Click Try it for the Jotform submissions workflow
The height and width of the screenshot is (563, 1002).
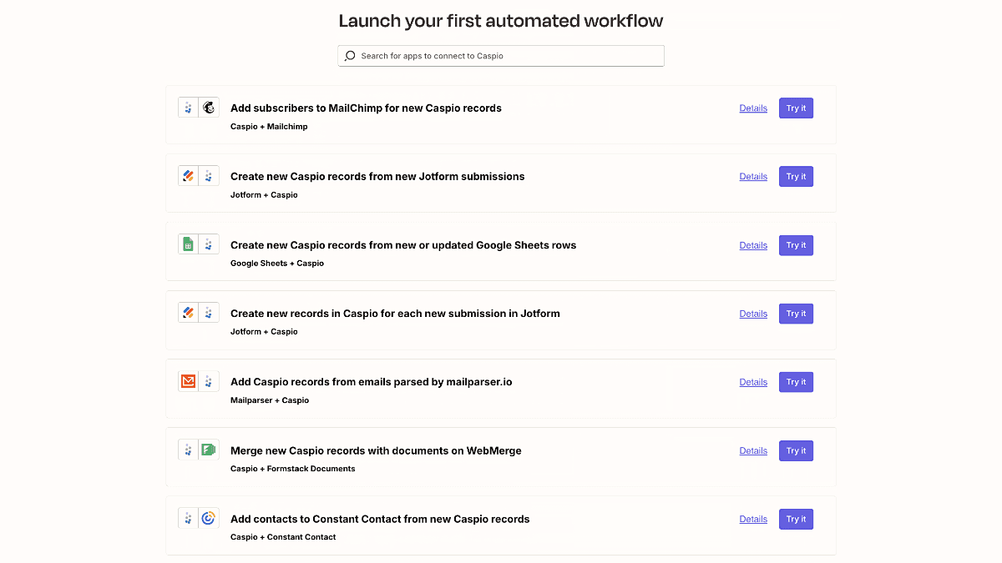click(x=795, y=176)
